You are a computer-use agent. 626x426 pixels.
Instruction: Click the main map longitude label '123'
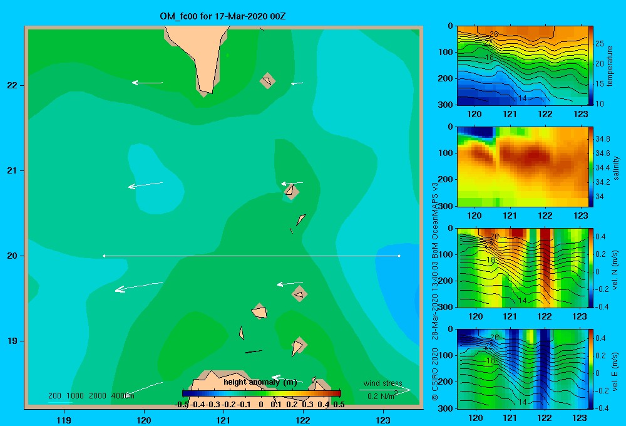point(383,420)
